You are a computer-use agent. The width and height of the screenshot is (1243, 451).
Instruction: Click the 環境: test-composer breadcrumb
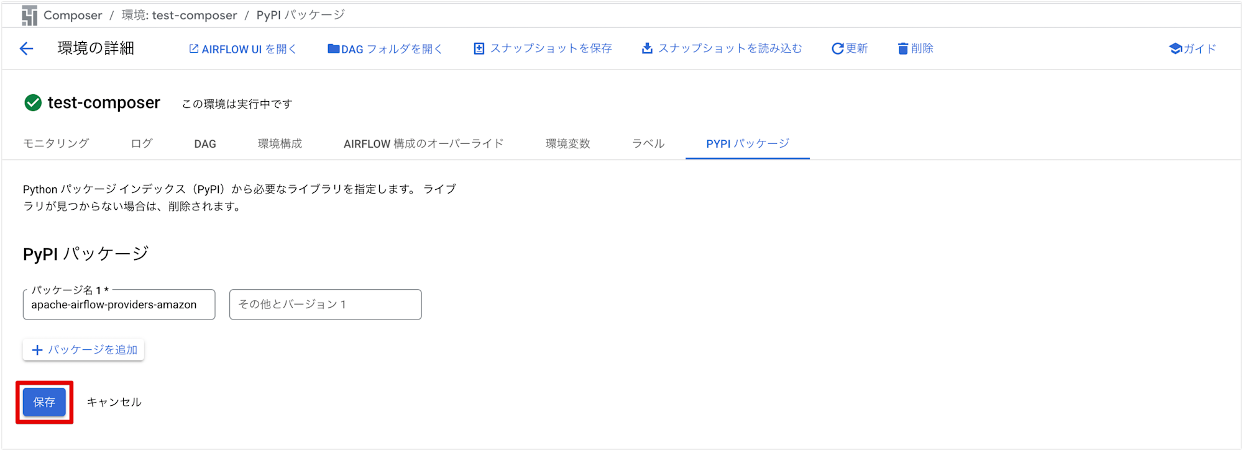click(x=179, y=16)
